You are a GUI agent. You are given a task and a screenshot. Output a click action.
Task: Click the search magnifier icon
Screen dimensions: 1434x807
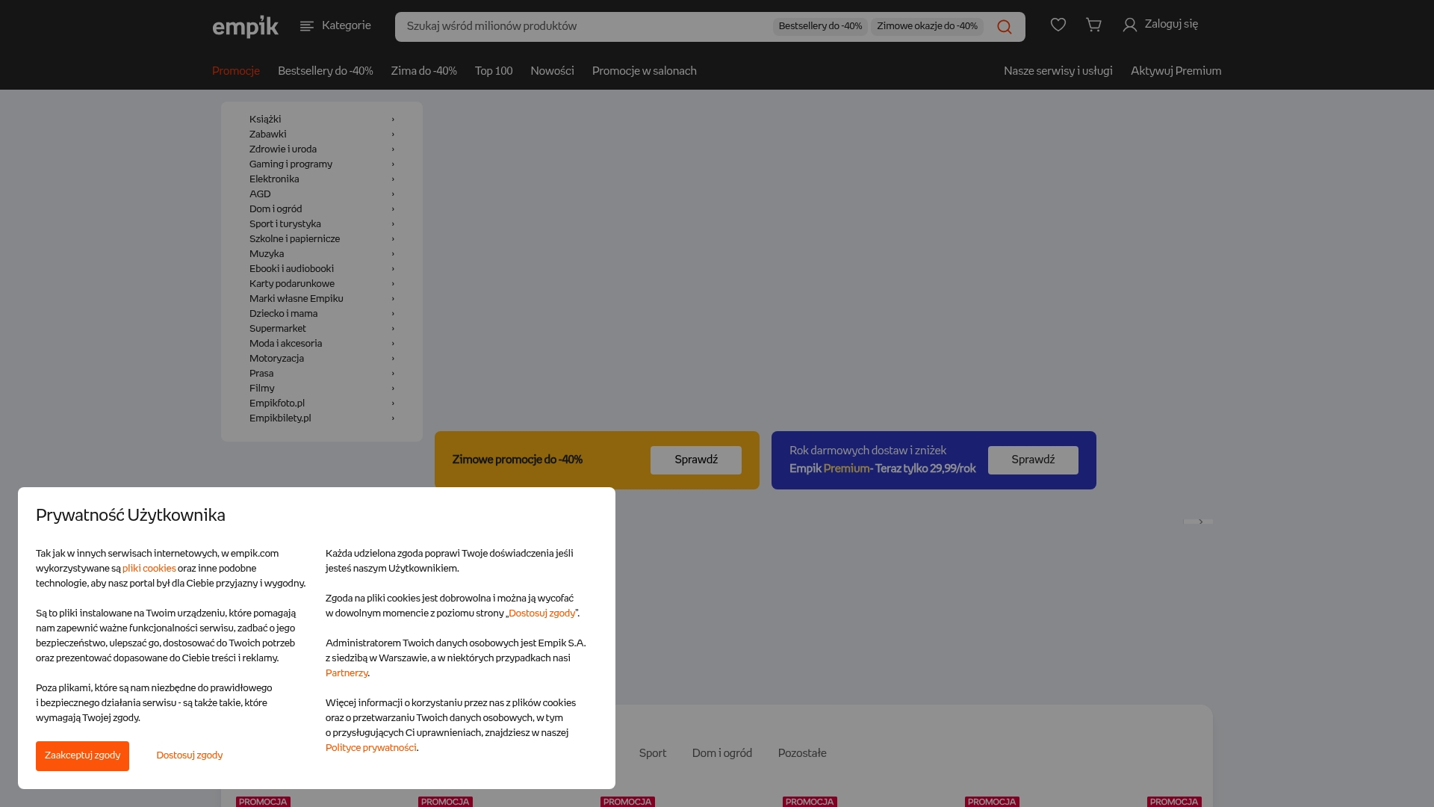[x=1005, y=26]
